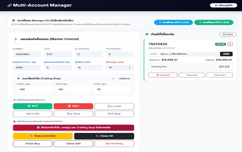Click the lightning bolt icon at Master Control
Image resolution: width=242 pixels, height=152 pixels.
tap(16, 39)
